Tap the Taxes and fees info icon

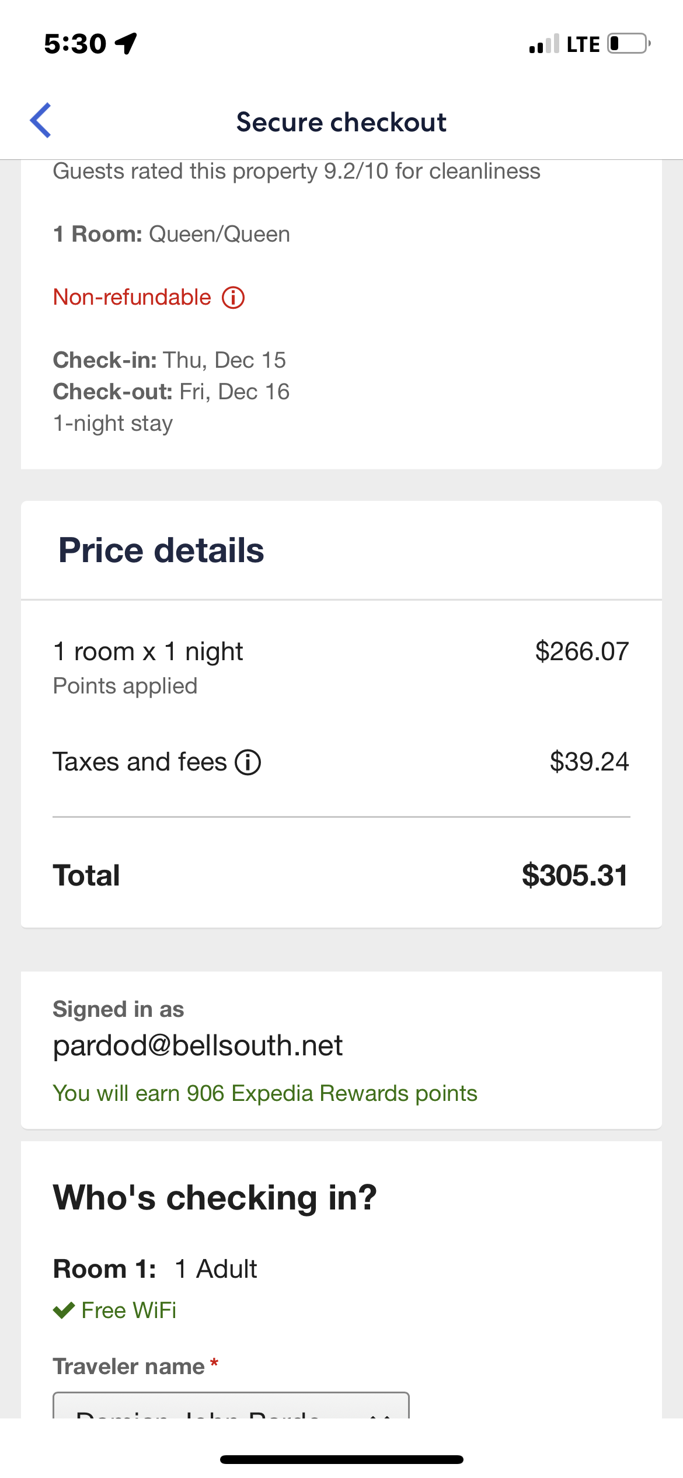248,762
